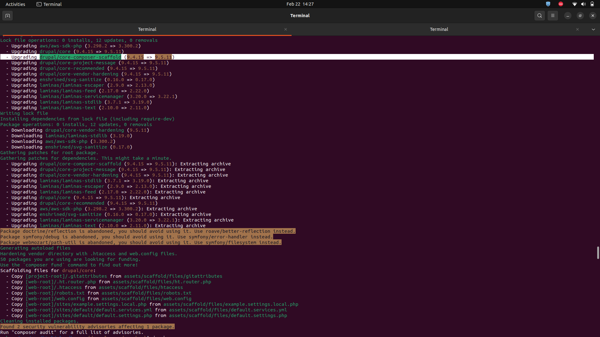Open the hamburger menu in the header bar

(552, 16)
